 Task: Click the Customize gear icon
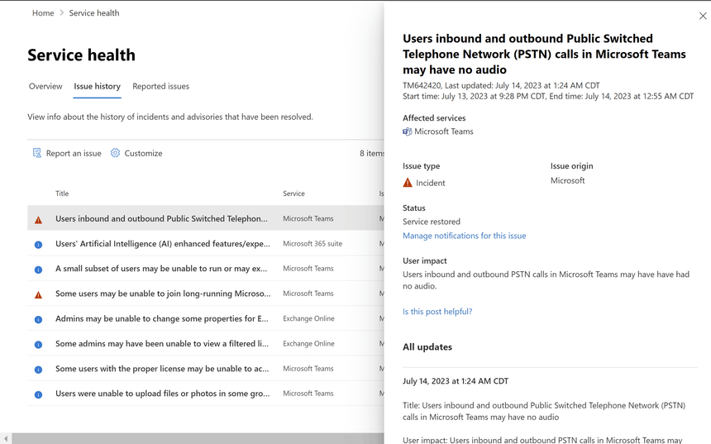coord(115,153)
